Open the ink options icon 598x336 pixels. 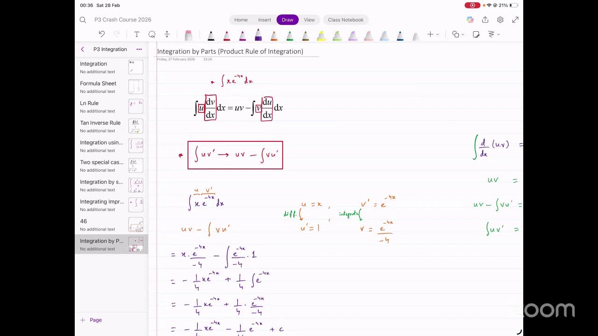point(491,34)
